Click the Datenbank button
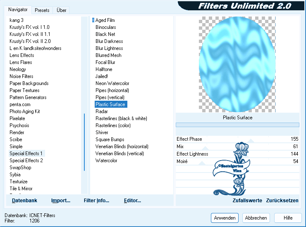Screen dimensions: 306x227 pos(24,201)
